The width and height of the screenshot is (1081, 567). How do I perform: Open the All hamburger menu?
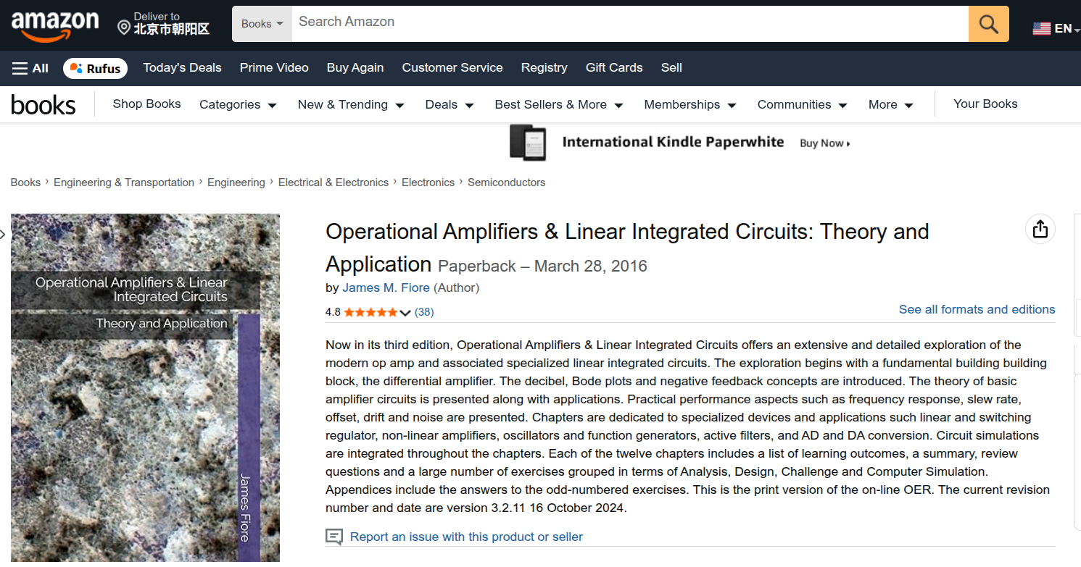point(30,68)
